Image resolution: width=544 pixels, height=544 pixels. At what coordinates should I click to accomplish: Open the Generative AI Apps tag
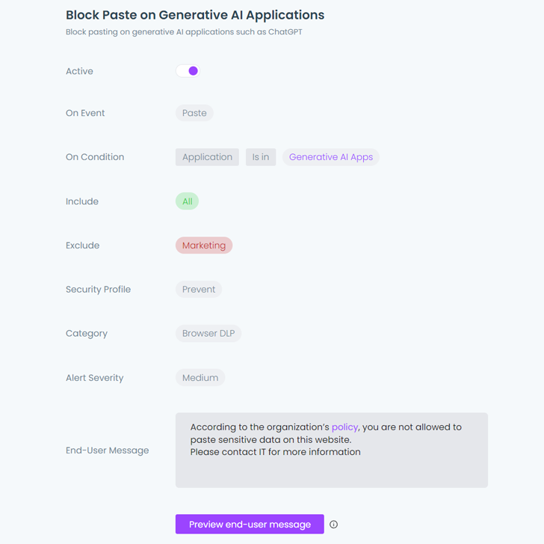330,157
